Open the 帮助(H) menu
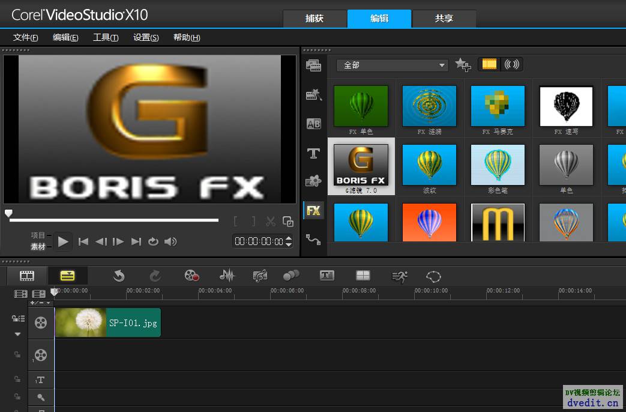The height and width of the screenshot is (412, 626). pyautogui.click(x=187, y=38)
